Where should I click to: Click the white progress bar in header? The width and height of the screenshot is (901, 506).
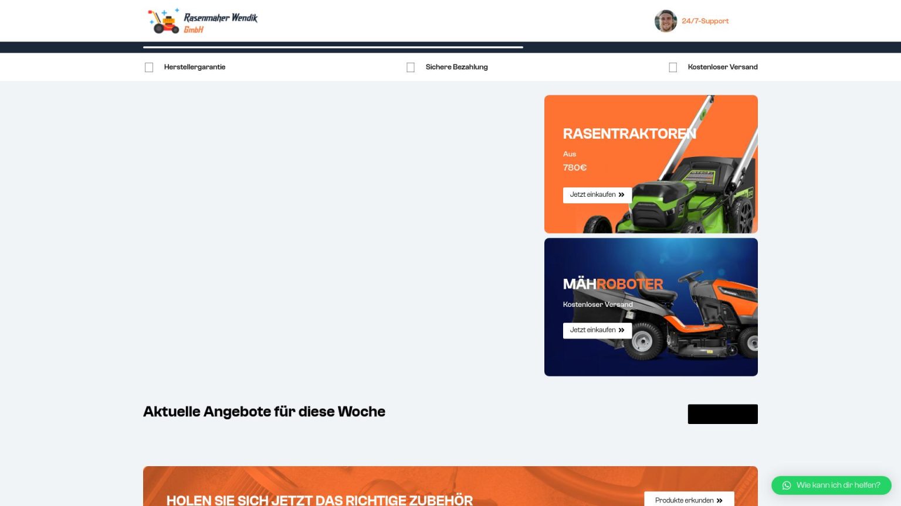pyautogui.click(x=333, y=47)
